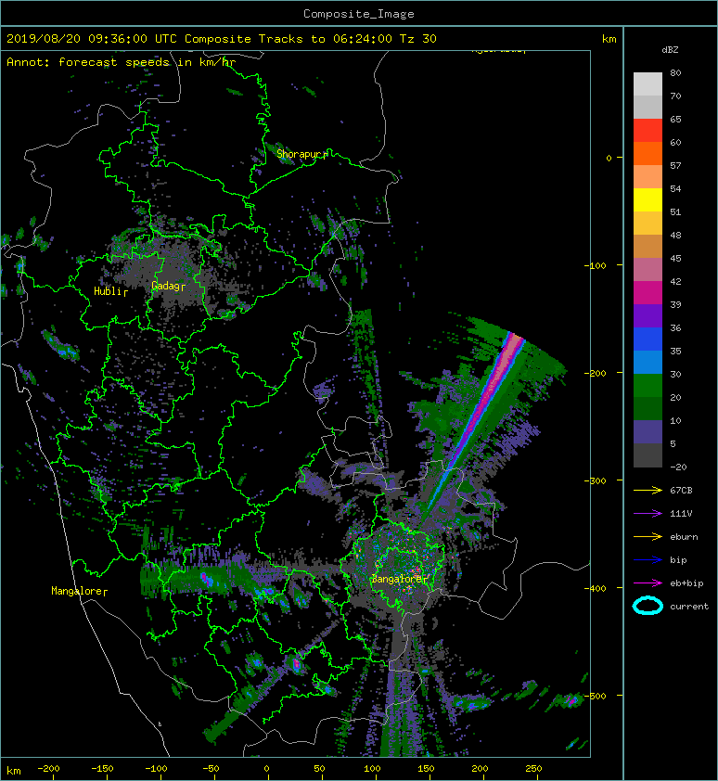
Task: Click the -500 tick on the vertical km axis
Action: tap(596, 696)
